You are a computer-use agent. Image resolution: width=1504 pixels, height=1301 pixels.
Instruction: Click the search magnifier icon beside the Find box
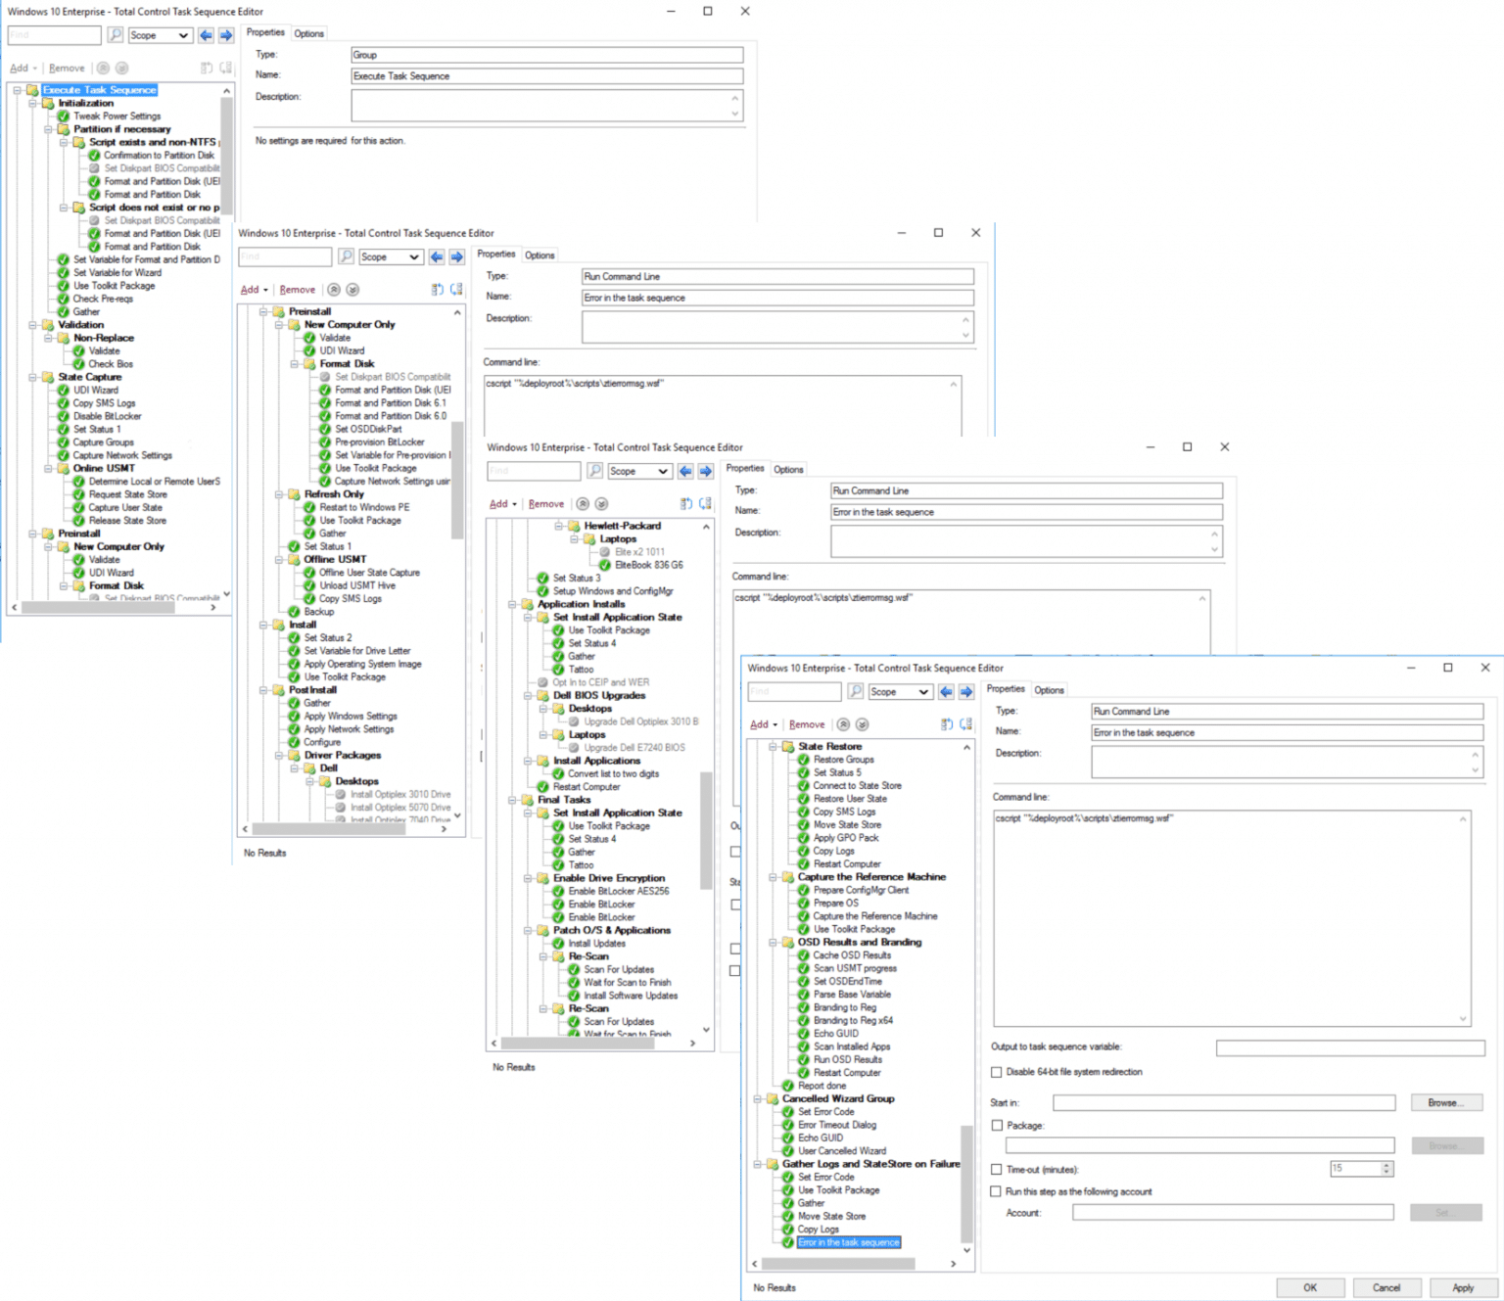pos(856,691)
